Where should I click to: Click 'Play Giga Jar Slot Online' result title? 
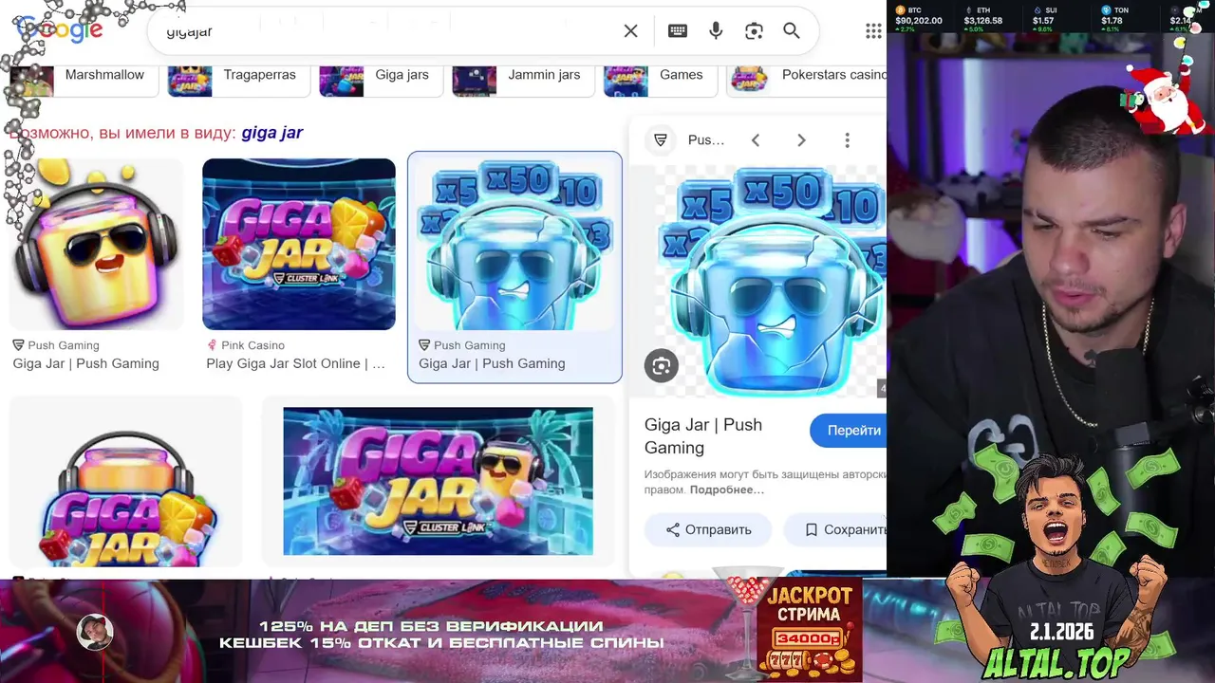tap(295, 363)
